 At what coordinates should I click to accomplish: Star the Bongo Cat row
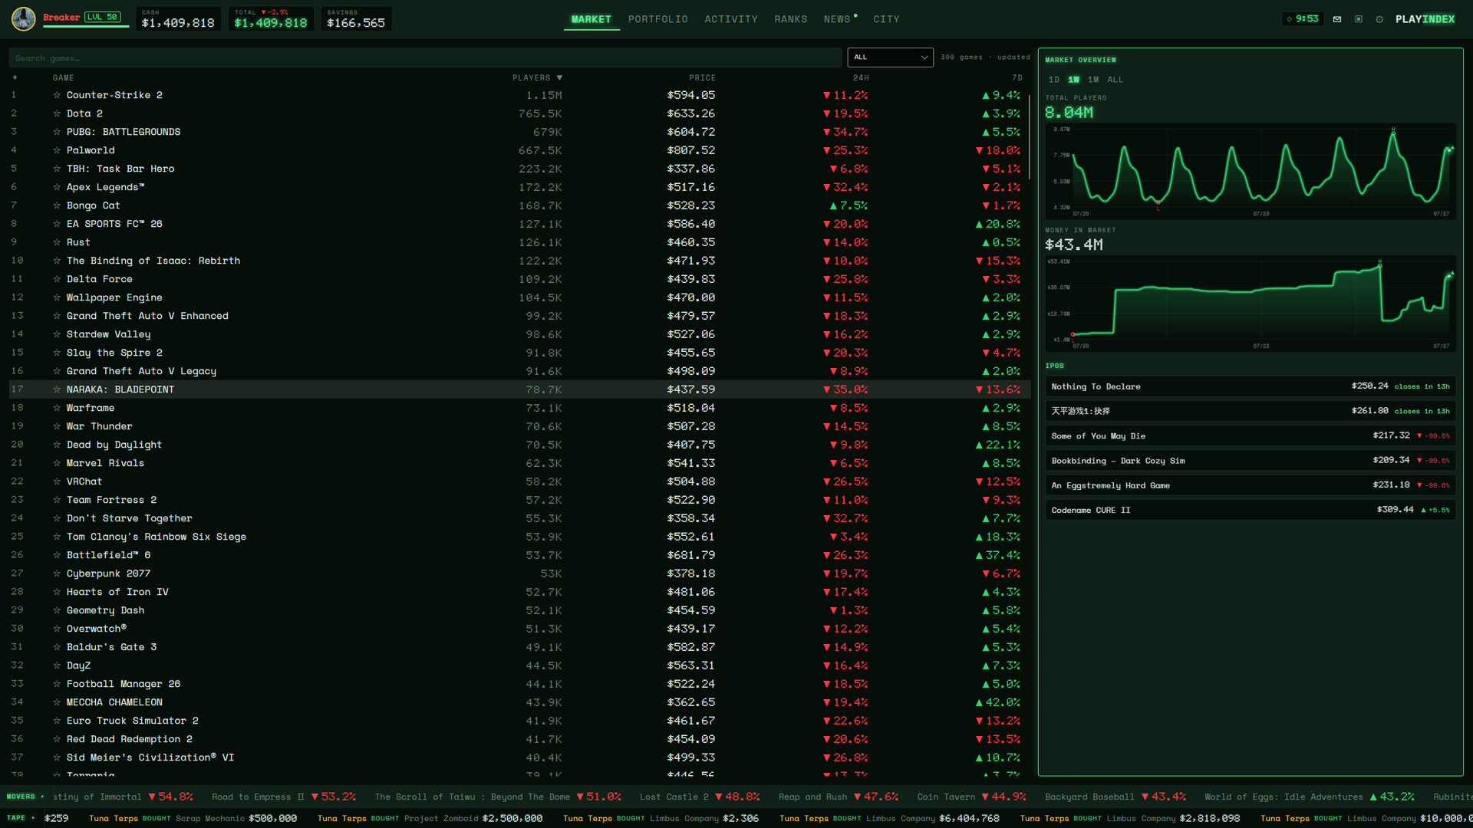coord(57,205)
